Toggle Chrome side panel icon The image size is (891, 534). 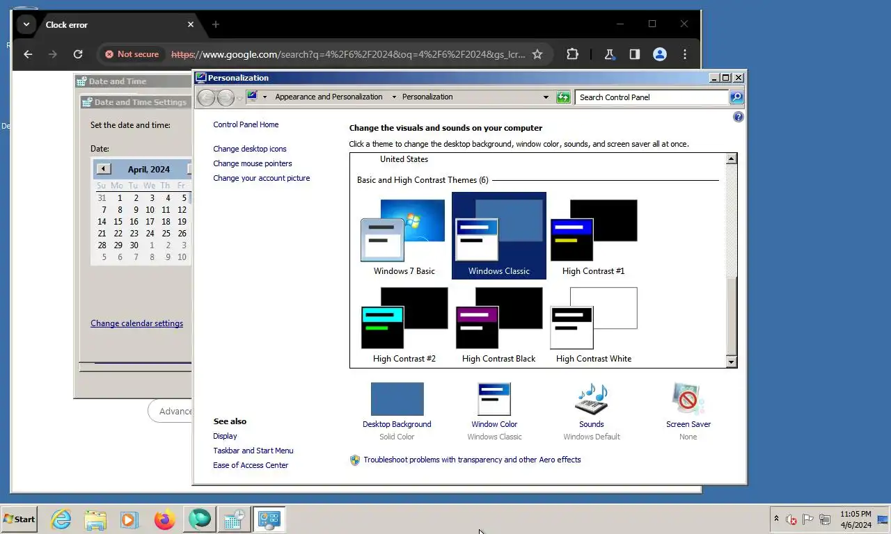[x=634, y=54]
